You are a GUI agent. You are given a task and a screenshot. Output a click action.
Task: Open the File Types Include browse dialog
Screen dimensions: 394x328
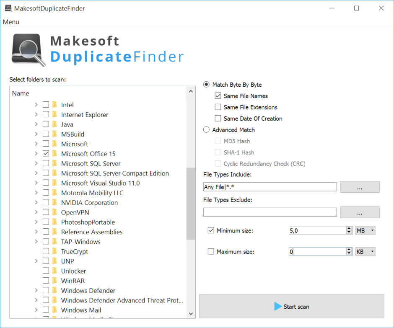tap(360, 187)
